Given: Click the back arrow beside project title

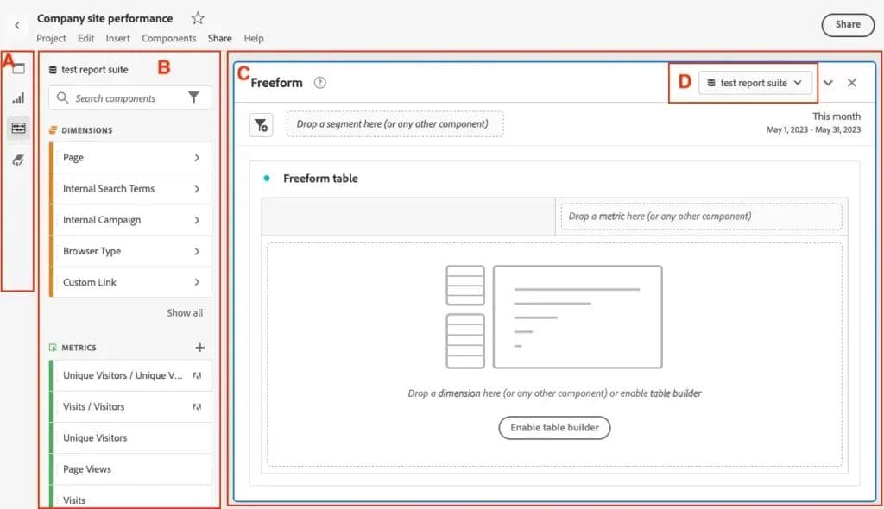Looking at the screenshot, I should (x=17, y=25).
